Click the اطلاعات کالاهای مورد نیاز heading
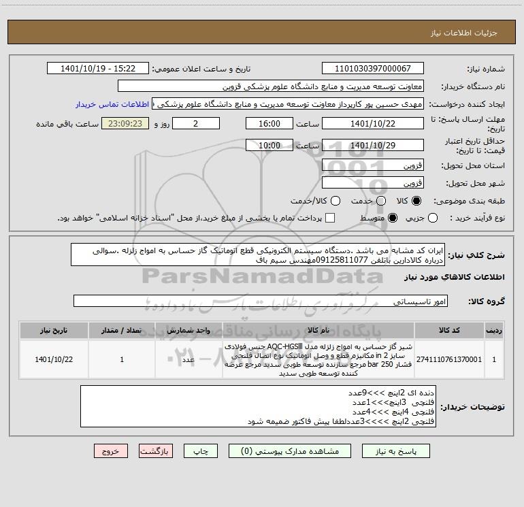The height and width of the screenshot is (507, 524). 454,277
